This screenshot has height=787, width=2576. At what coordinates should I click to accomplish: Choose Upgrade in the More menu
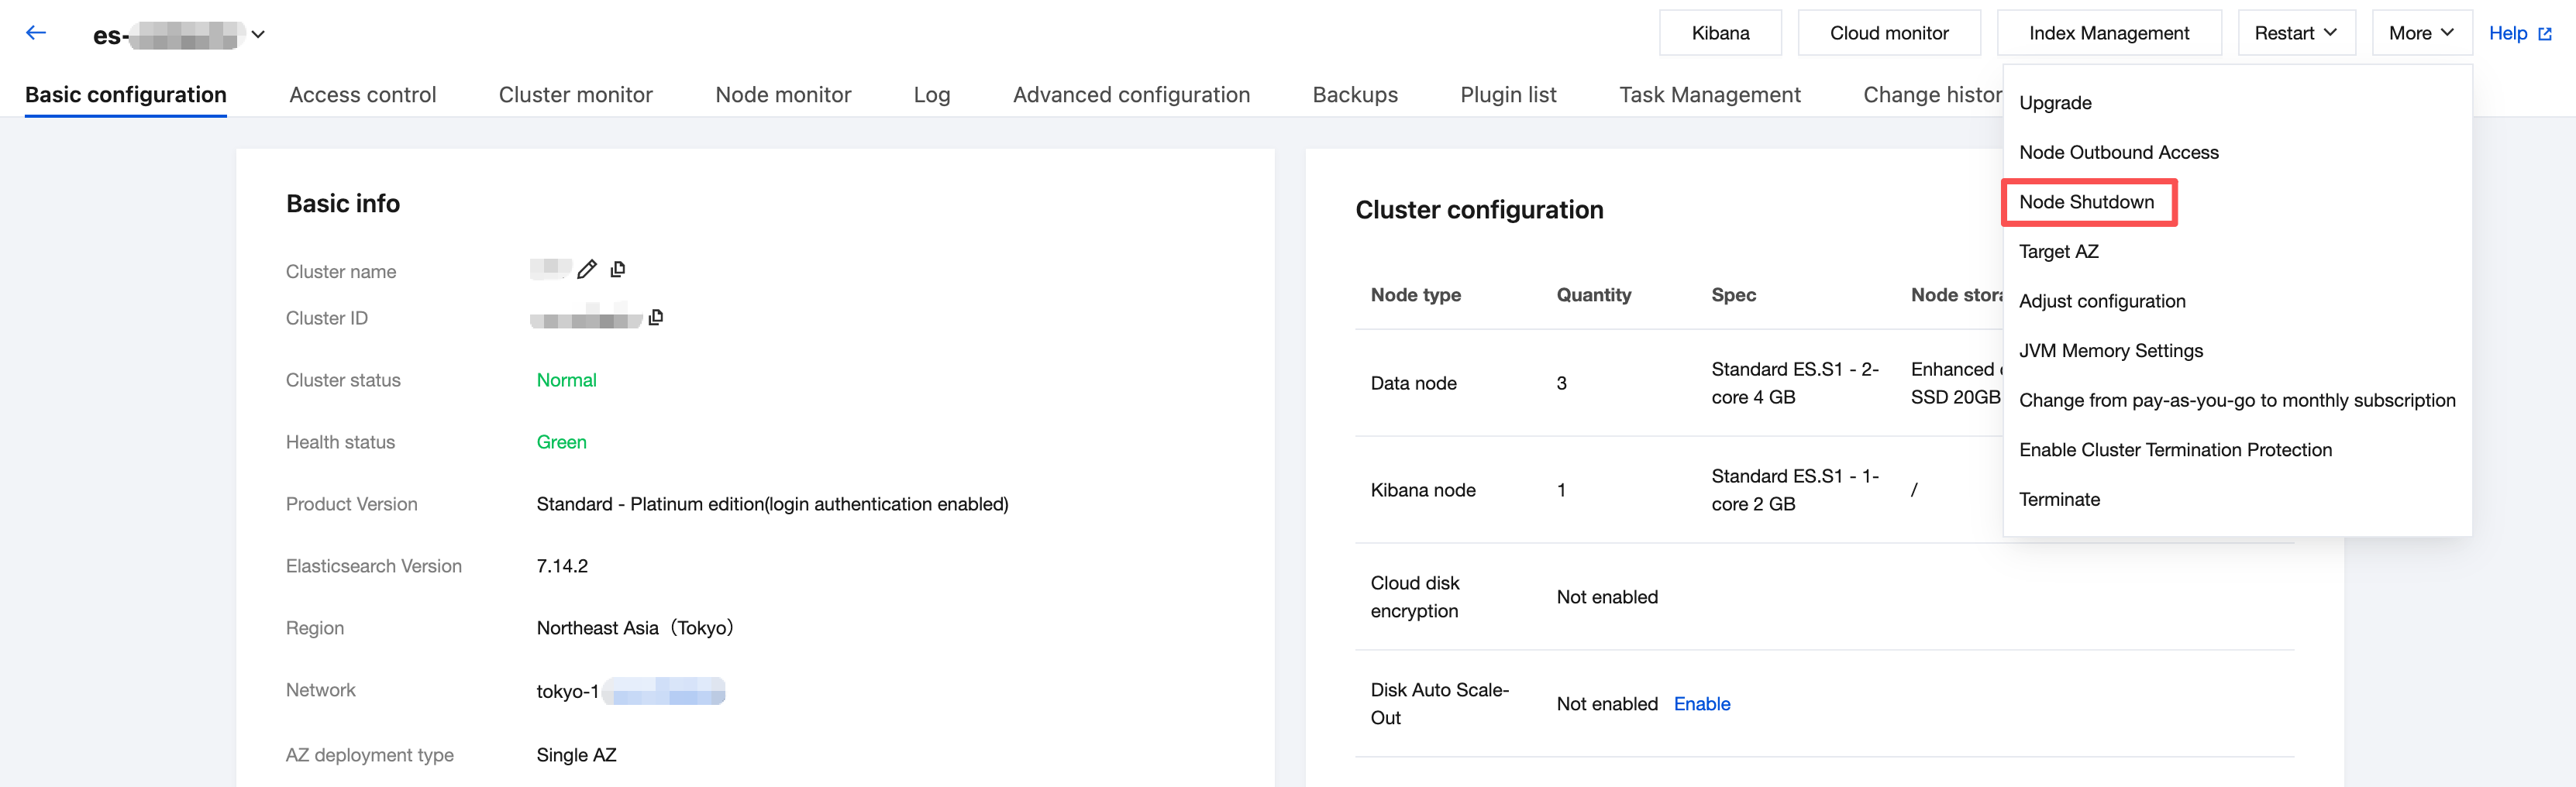click(2055, 103)
